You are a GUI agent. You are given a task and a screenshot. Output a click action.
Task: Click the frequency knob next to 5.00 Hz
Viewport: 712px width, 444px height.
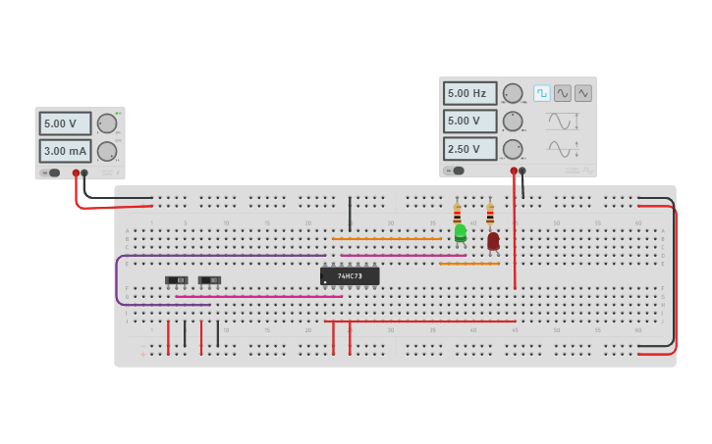tap(513, 94)
